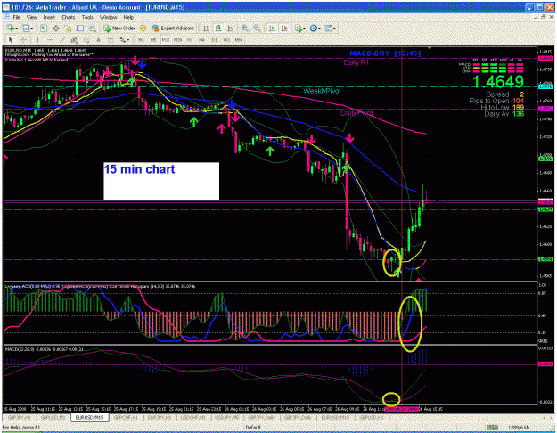Screen dimensions: 557x433
Task: Select the Equidistant Channel tool
Action: 74,40
